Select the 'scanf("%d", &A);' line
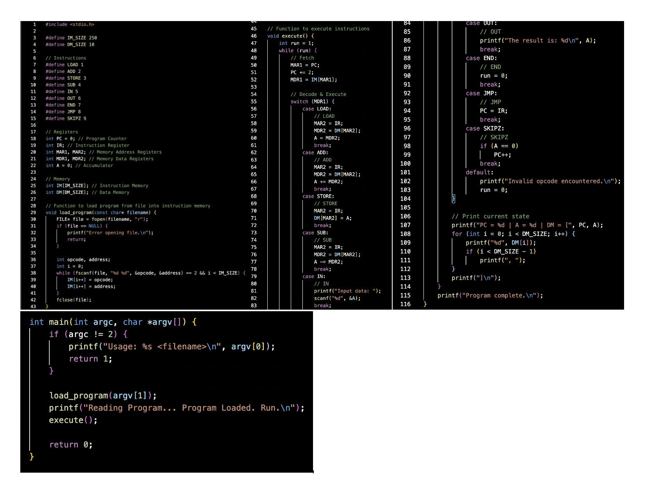The width and height of the screenshot is (651, 482). coord(337,298)
